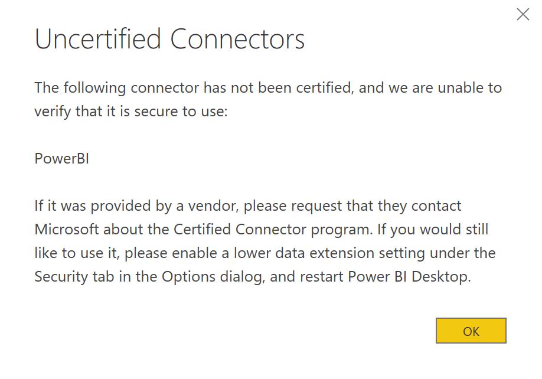Click the 'Uncertified Connectors' dialog title
The image size is (542, 379).
click(169, 39)
